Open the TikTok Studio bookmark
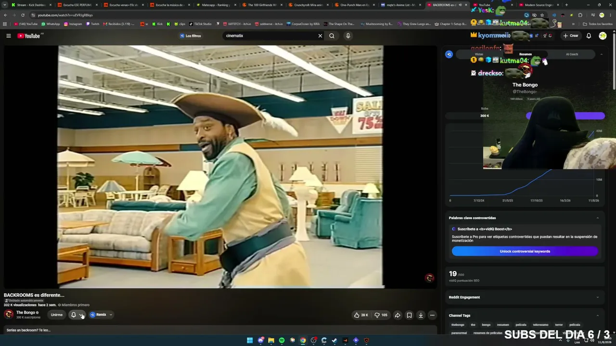Screen dimensions: 616x346 (x=200, y=24)
